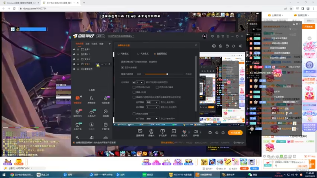Open the 房管助手 tool icon
The height and width of the screenshot is (178, 317).
click(x=92, y=100)
